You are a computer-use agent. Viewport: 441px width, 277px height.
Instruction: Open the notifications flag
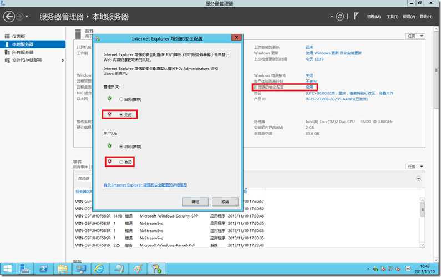pyautogui.click(x=356, y=16)
